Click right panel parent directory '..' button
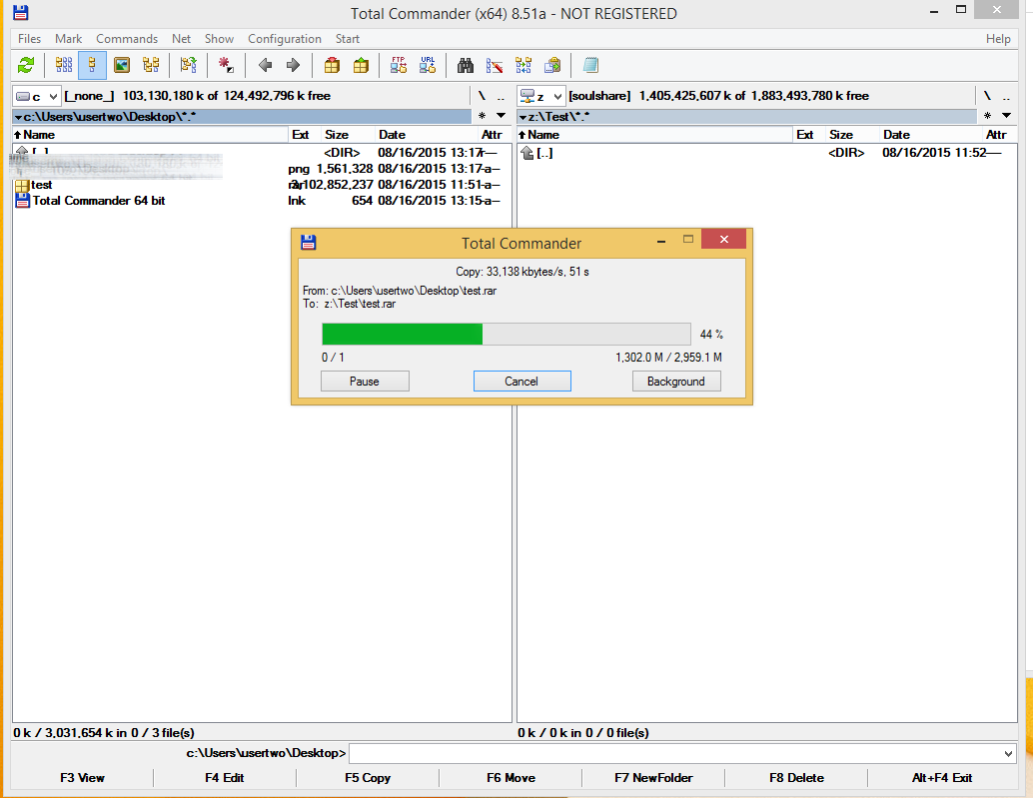1033x798 pixels. [1006, 96]
